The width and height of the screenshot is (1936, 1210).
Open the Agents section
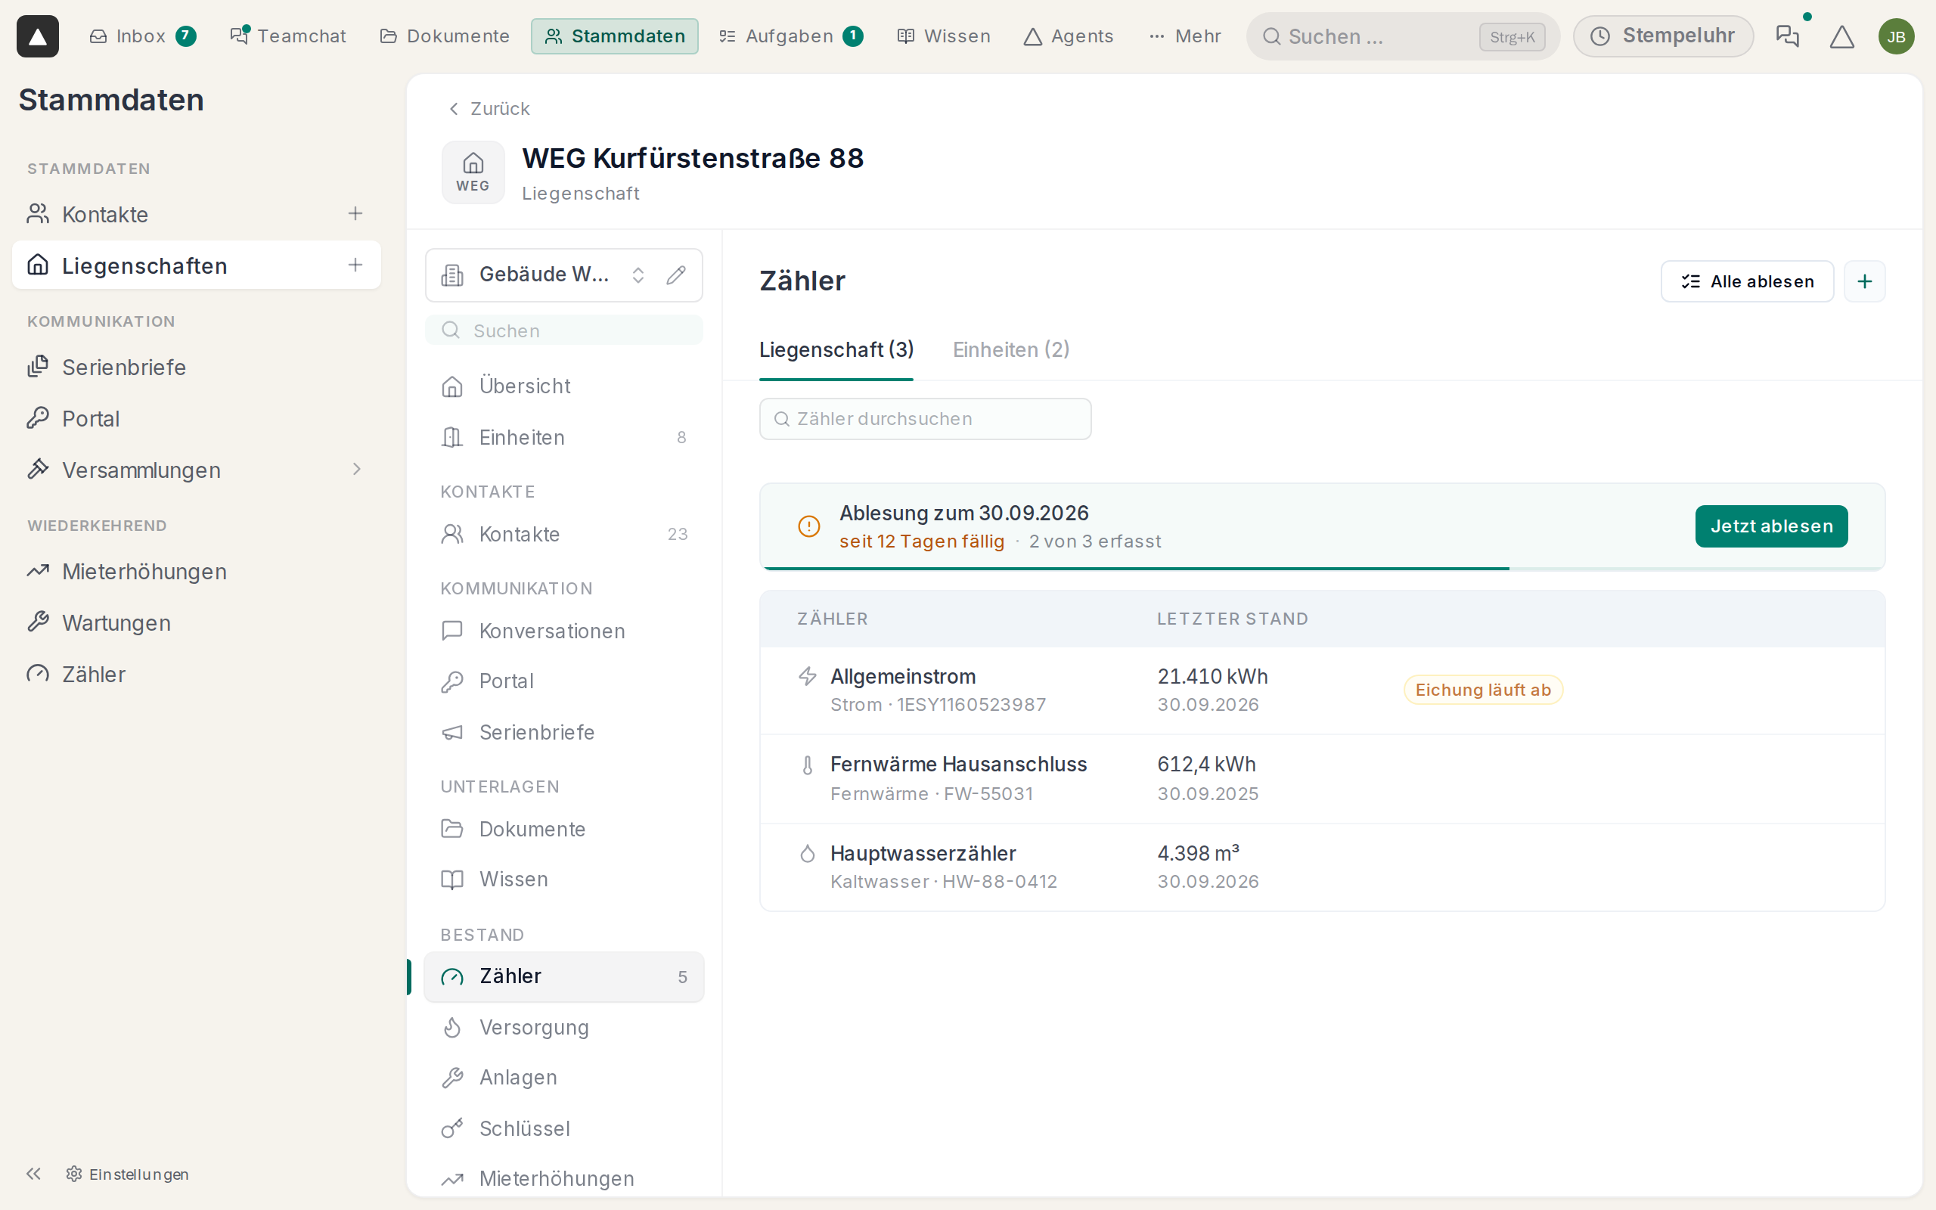pyautogui.click(x=1068, y=36)
